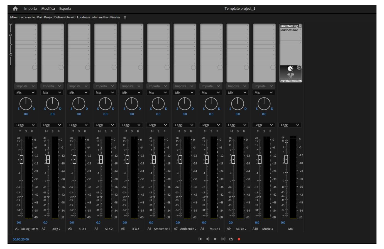Viewport: 384px width, 249px height.
Task: Click the pan knob on track A3
Action: point(79,104)
